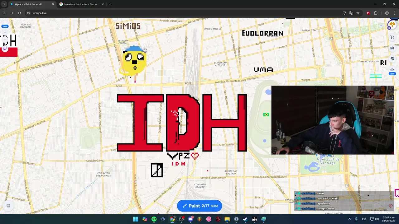
Task: Click the install app icon in address bar
Action: coord(344,13)
